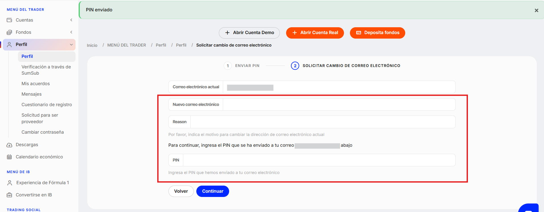Click ENVIAR PIN step label
Image resolution: width=544 pixels, height=212 pixels.
[x=247, y=66]
